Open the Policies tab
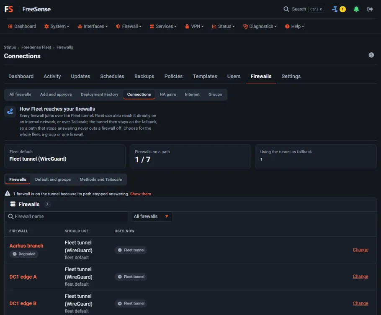 [x=173, y=76]
